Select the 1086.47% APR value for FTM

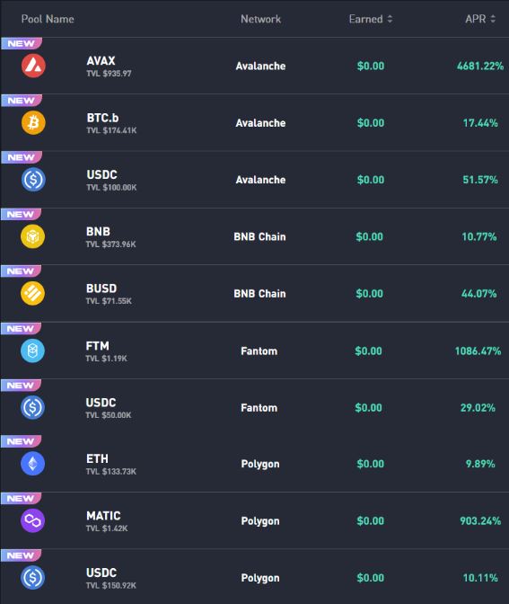click(478, 351)
